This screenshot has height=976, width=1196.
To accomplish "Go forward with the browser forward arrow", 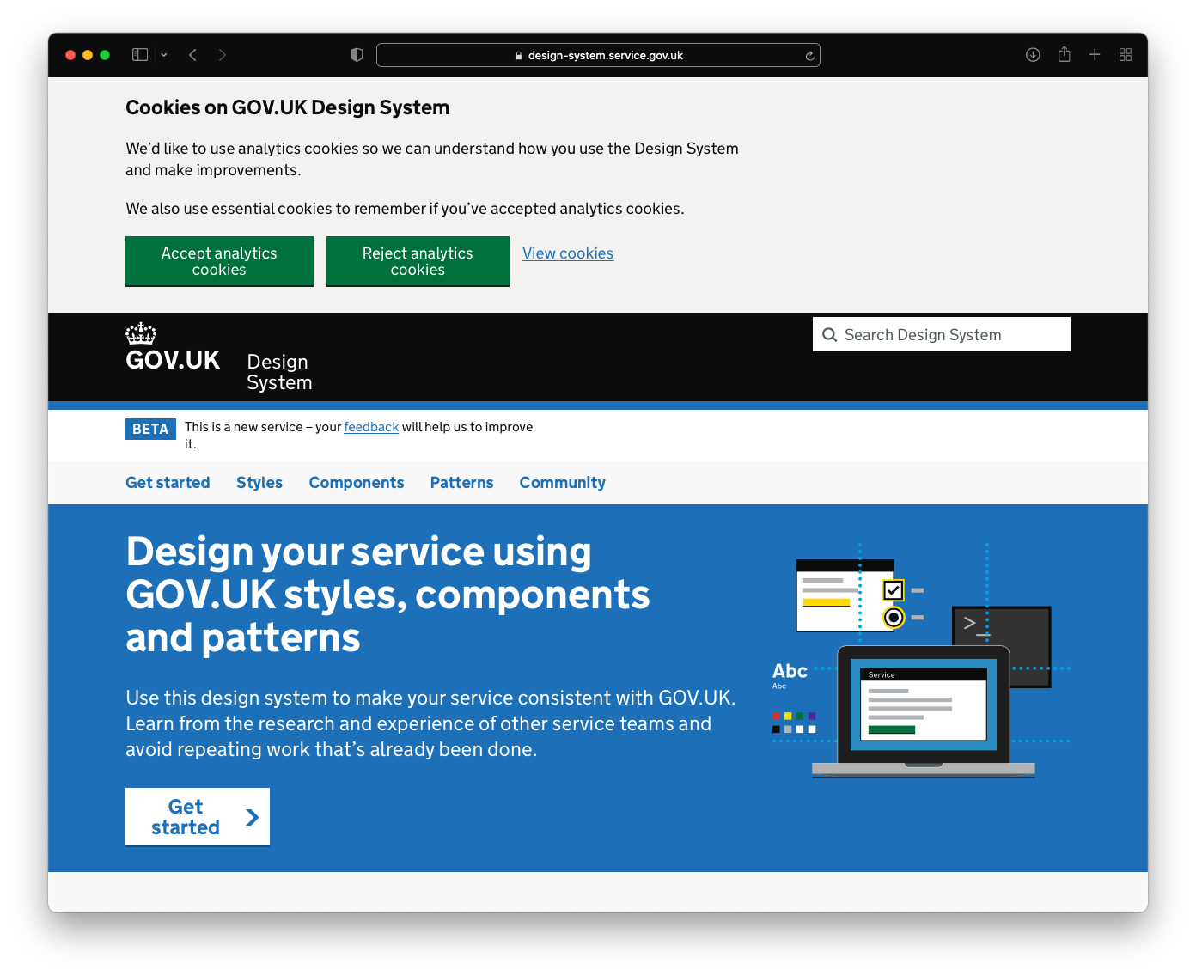I will click(x=223, y=55).
